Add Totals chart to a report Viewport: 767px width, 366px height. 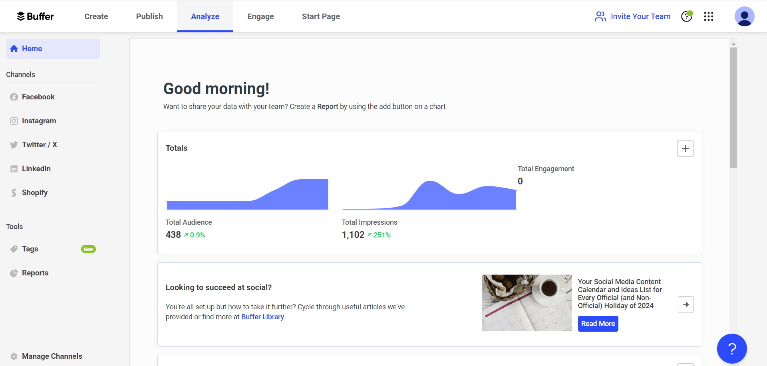pyautogui.click(x=685, y=148)
